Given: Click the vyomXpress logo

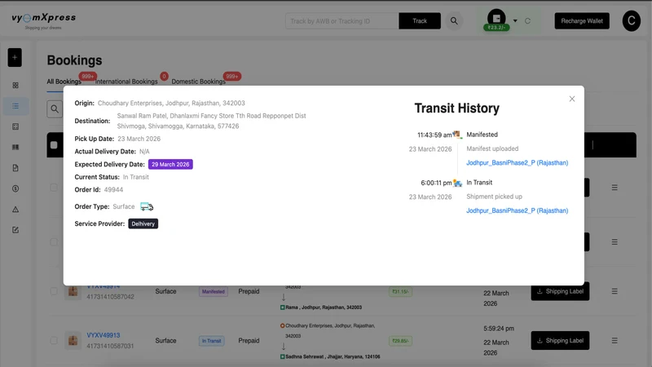Looking at the screenshot, I should (x=44, y=20).
